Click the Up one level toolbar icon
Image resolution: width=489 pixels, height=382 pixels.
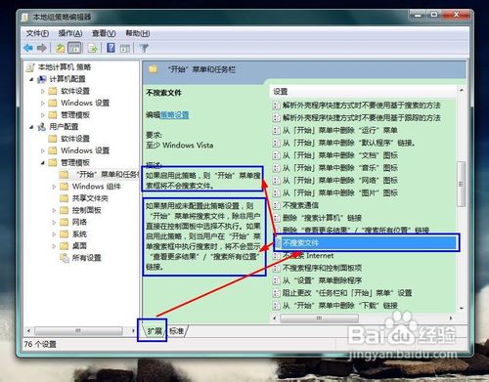tap(60, 48)
